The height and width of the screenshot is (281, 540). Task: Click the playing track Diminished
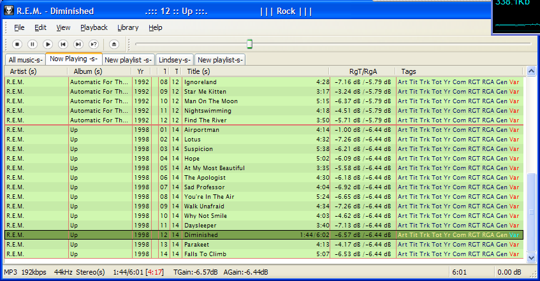[x=264, y=235]
